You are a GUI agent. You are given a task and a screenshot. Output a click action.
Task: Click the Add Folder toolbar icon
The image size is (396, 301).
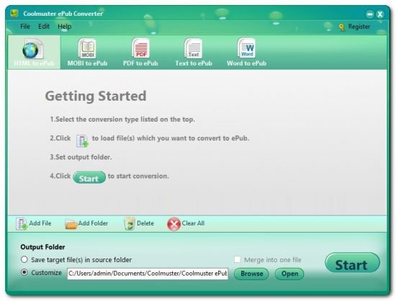[71, 224]
